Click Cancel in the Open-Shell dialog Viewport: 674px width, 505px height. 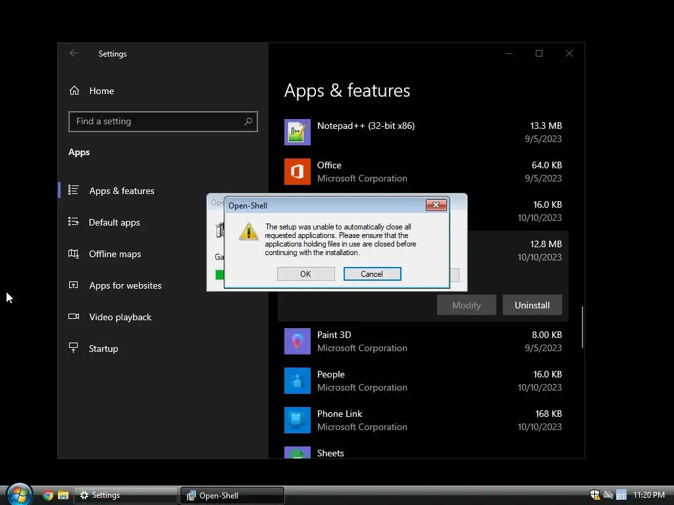(372, 274)
